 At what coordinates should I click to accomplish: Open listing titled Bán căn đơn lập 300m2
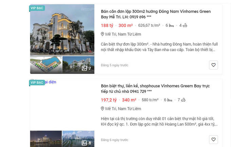pos(156,14)
